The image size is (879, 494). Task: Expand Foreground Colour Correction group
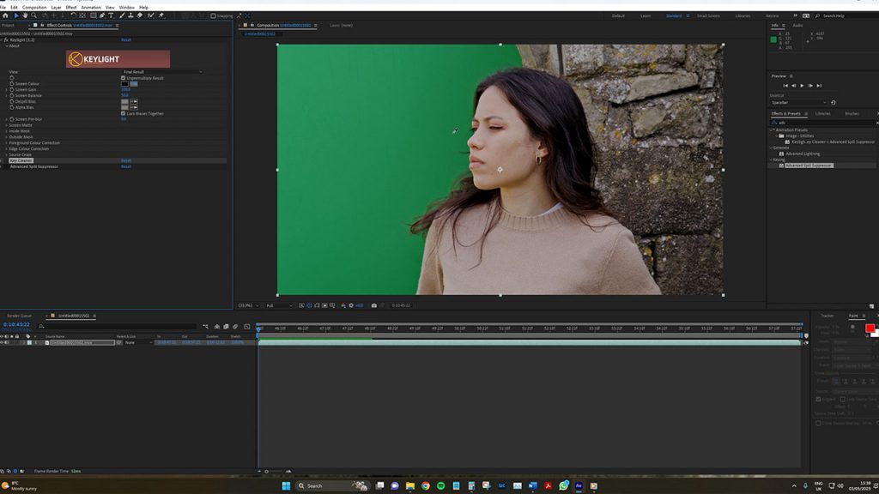pos(7,143)
